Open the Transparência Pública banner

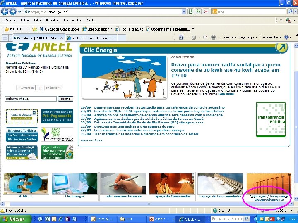click(x=271, y=119)
